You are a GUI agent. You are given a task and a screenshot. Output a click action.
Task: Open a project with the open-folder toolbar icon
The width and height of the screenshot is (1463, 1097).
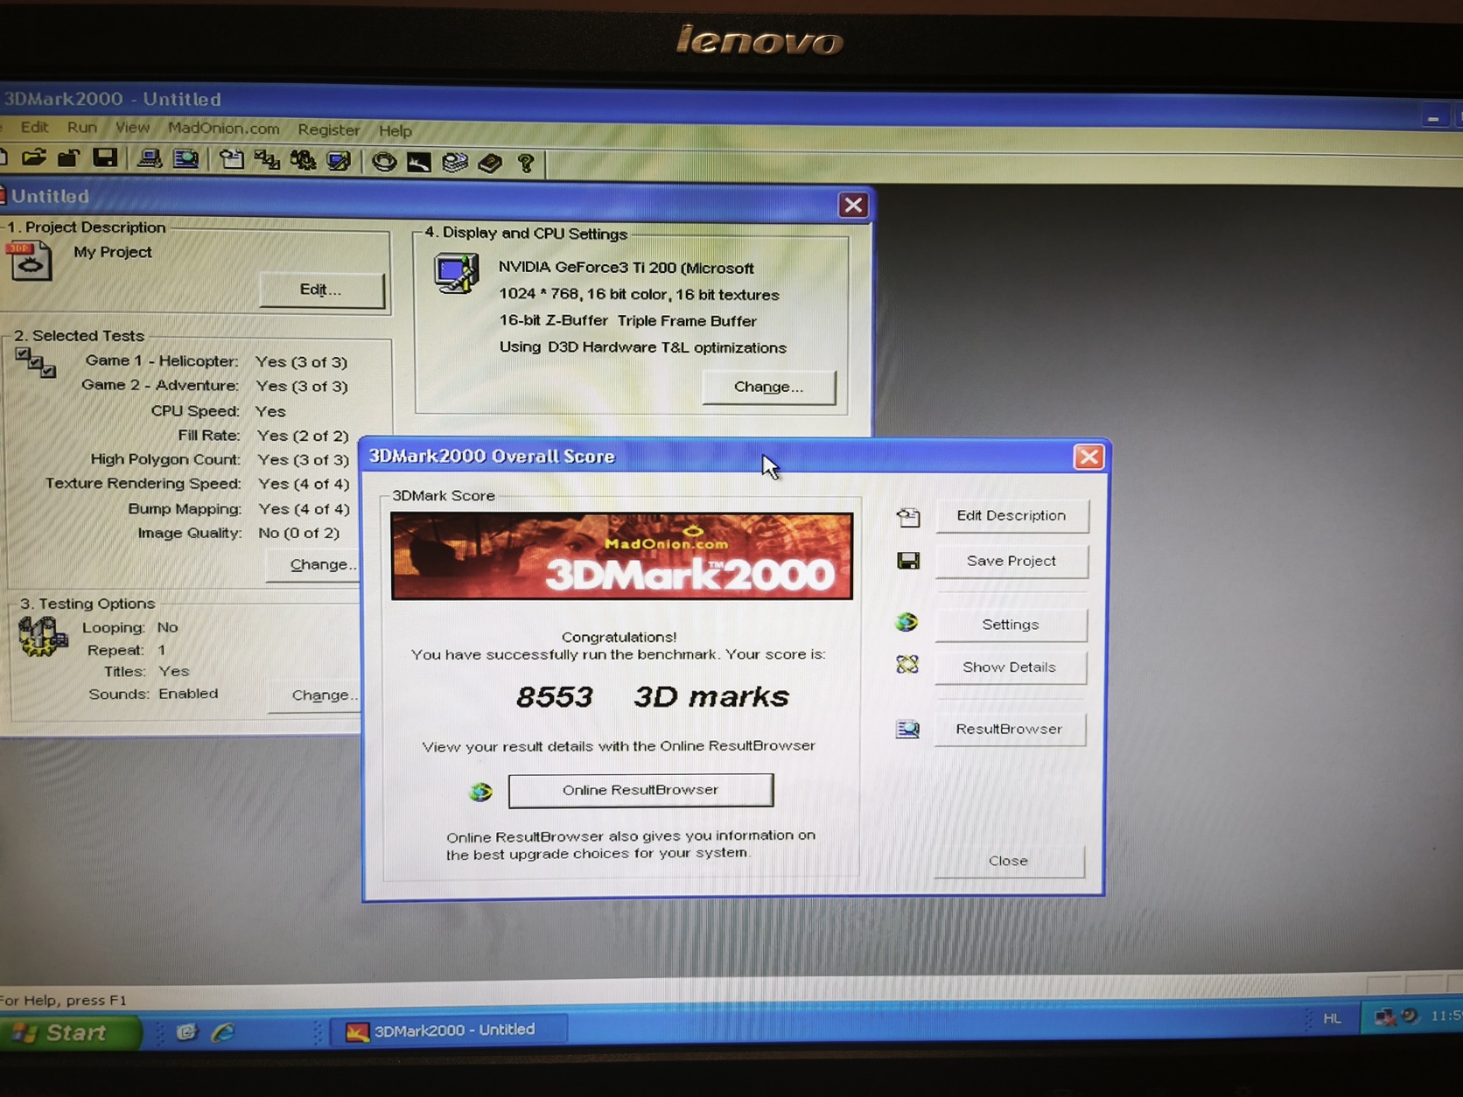tap(34, 158)
